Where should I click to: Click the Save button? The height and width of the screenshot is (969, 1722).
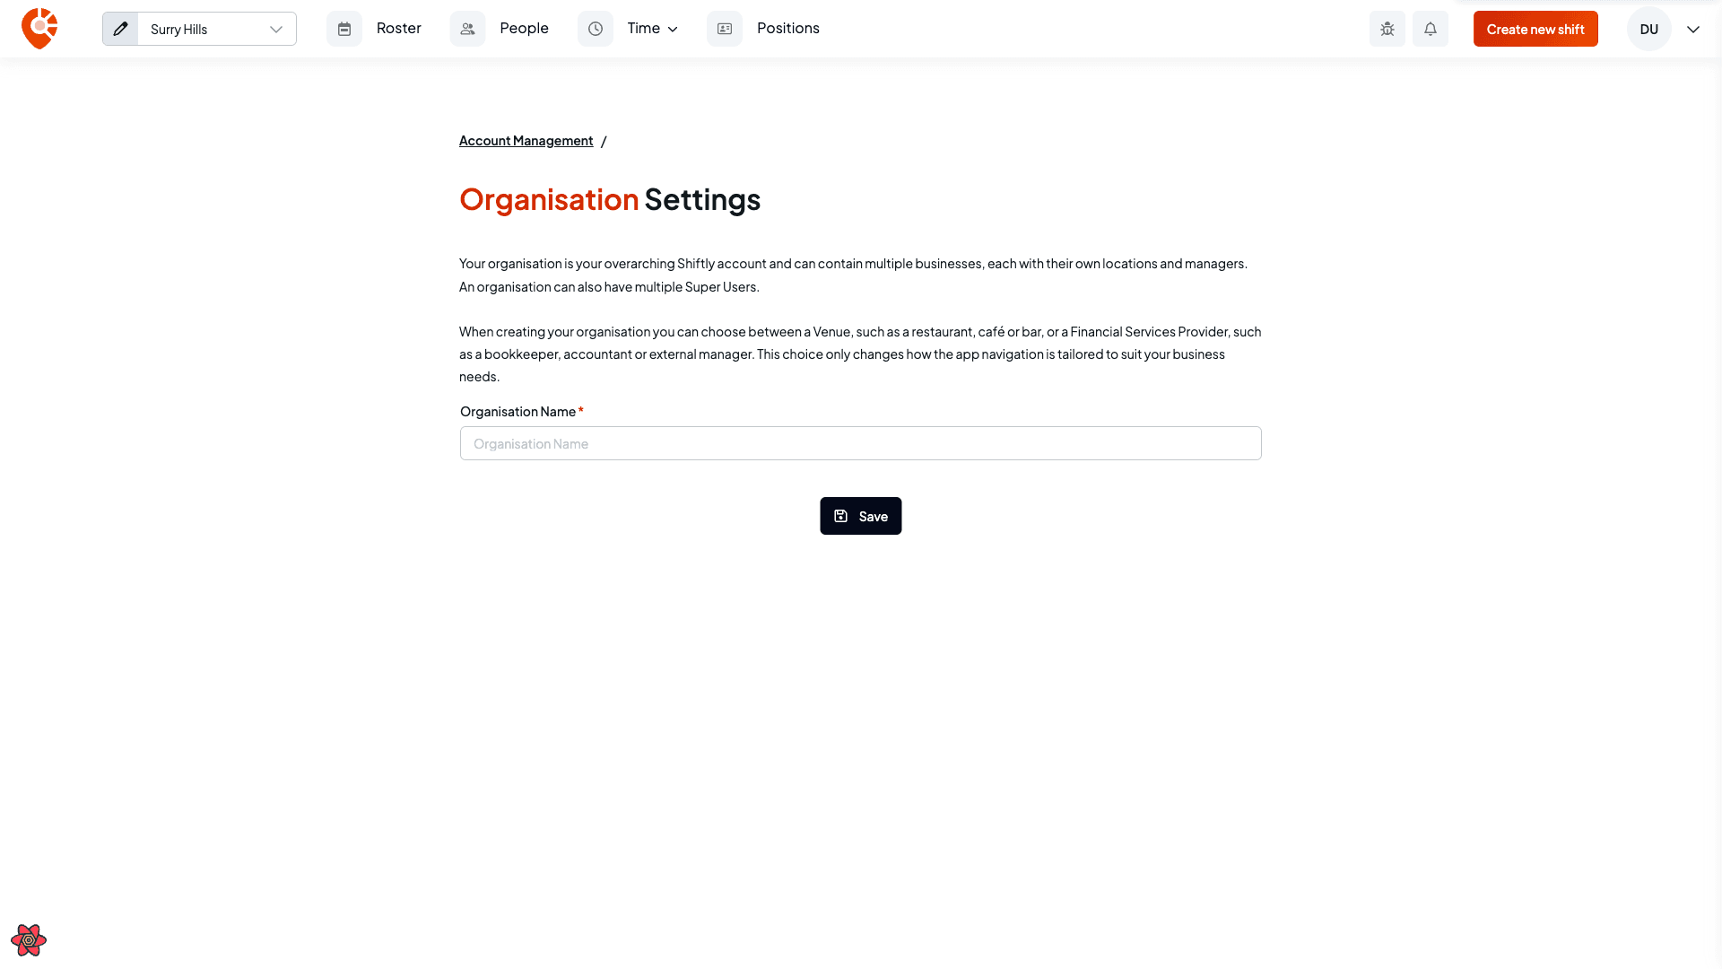click(861, 516)
